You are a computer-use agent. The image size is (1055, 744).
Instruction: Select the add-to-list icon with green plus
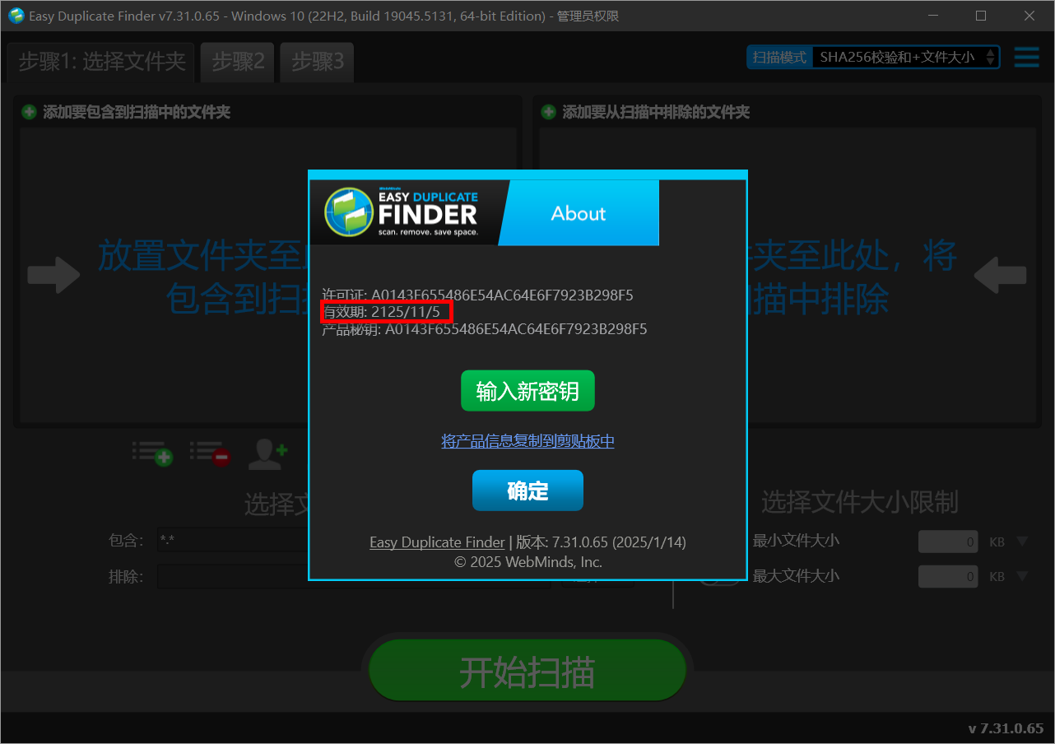tap(153, 453)
